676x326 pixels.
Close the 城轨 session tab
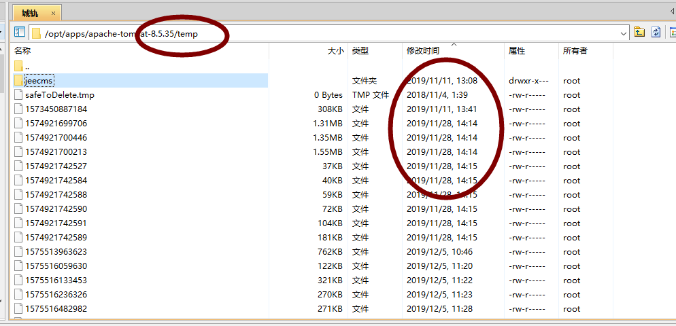point(54,14)
